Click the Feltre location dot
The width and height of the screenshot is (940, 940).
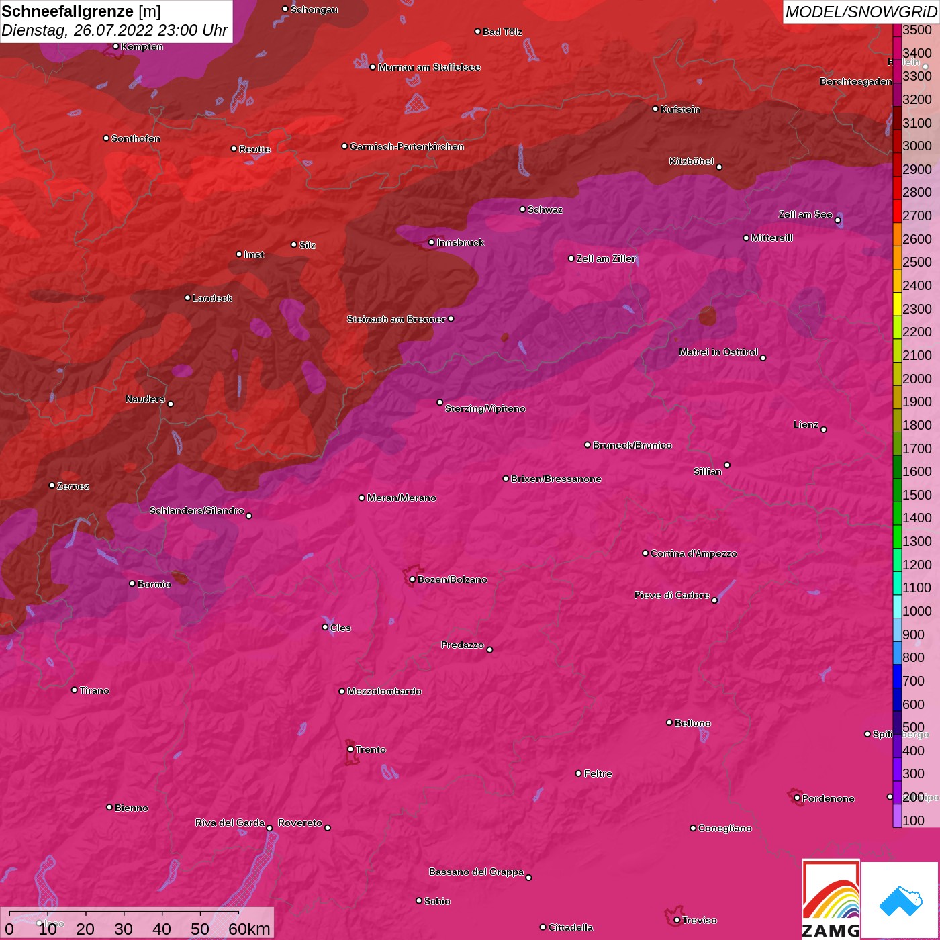point(579,773)
